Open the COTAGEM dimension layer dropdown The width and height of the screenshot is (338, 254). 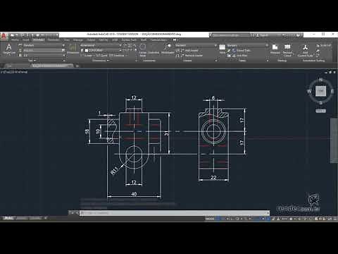tap(101, 50)
